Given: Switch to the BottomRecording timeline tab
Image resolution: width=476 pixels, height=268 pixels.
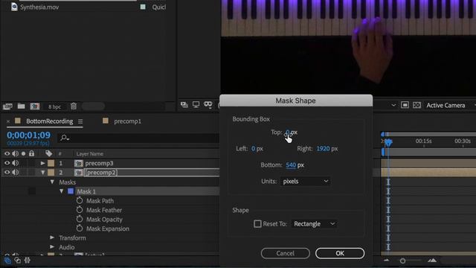Looking at the screenshot, I should pos(50,121).
